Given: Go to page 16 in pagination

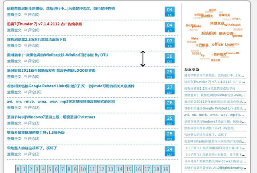Looking at the screenshot, I should (138, 169).
